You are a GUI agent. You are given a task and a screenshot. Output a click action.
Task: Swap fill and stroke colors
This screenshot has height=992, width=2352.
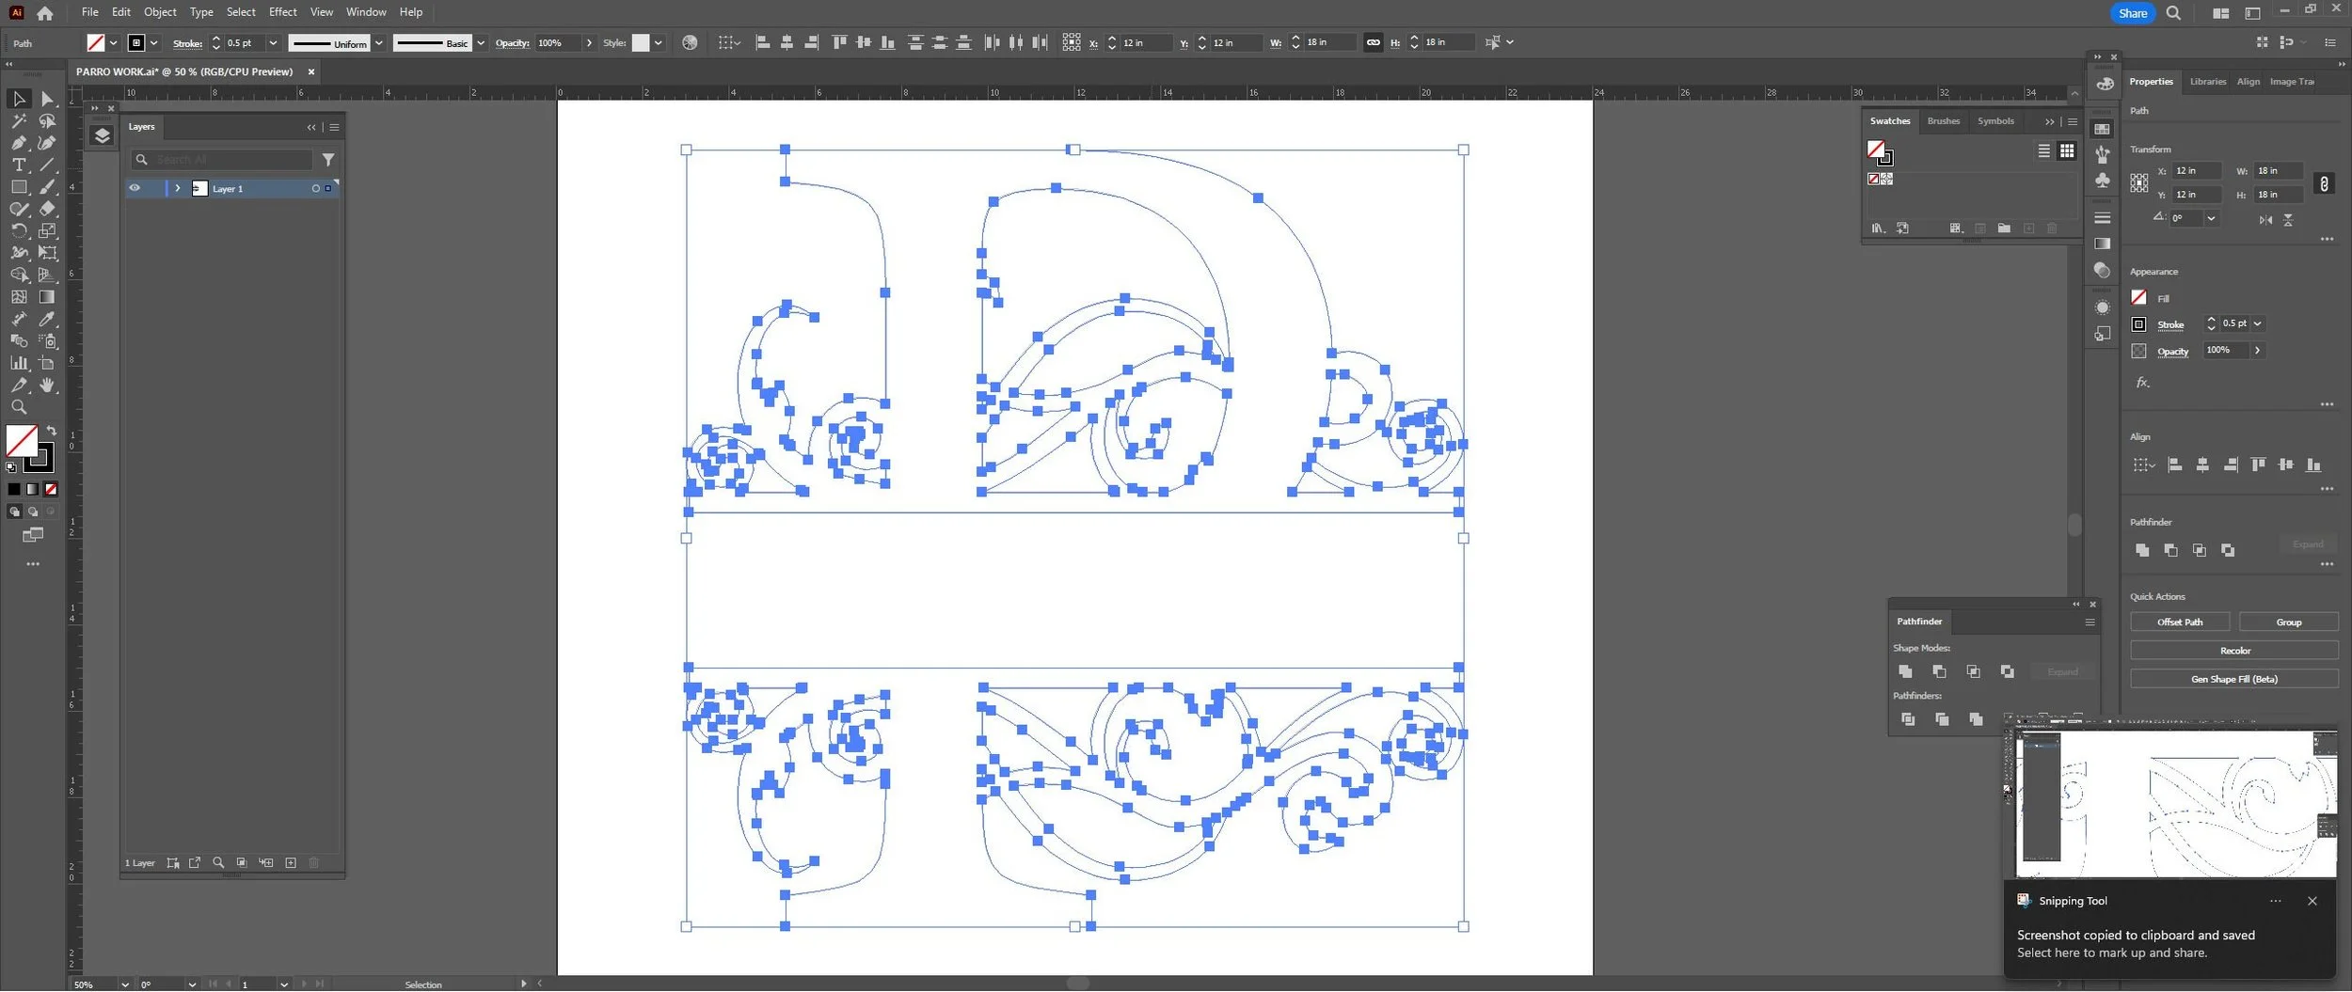point(51,431)
